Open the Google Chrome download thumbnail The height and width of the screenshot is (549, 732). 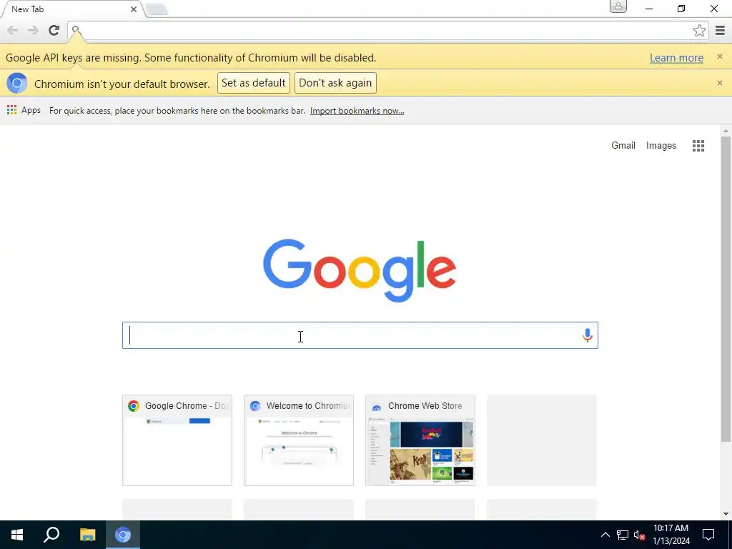[177, 440]
